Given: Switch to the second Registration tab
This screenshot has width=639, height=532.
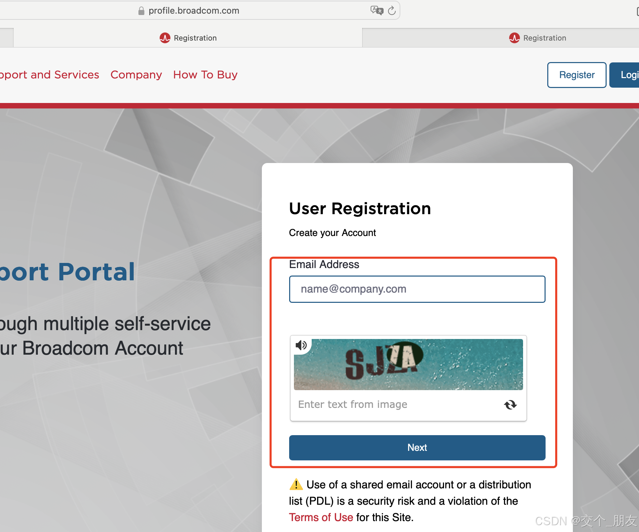Looking at the screenshot, I should coord(501,38).
